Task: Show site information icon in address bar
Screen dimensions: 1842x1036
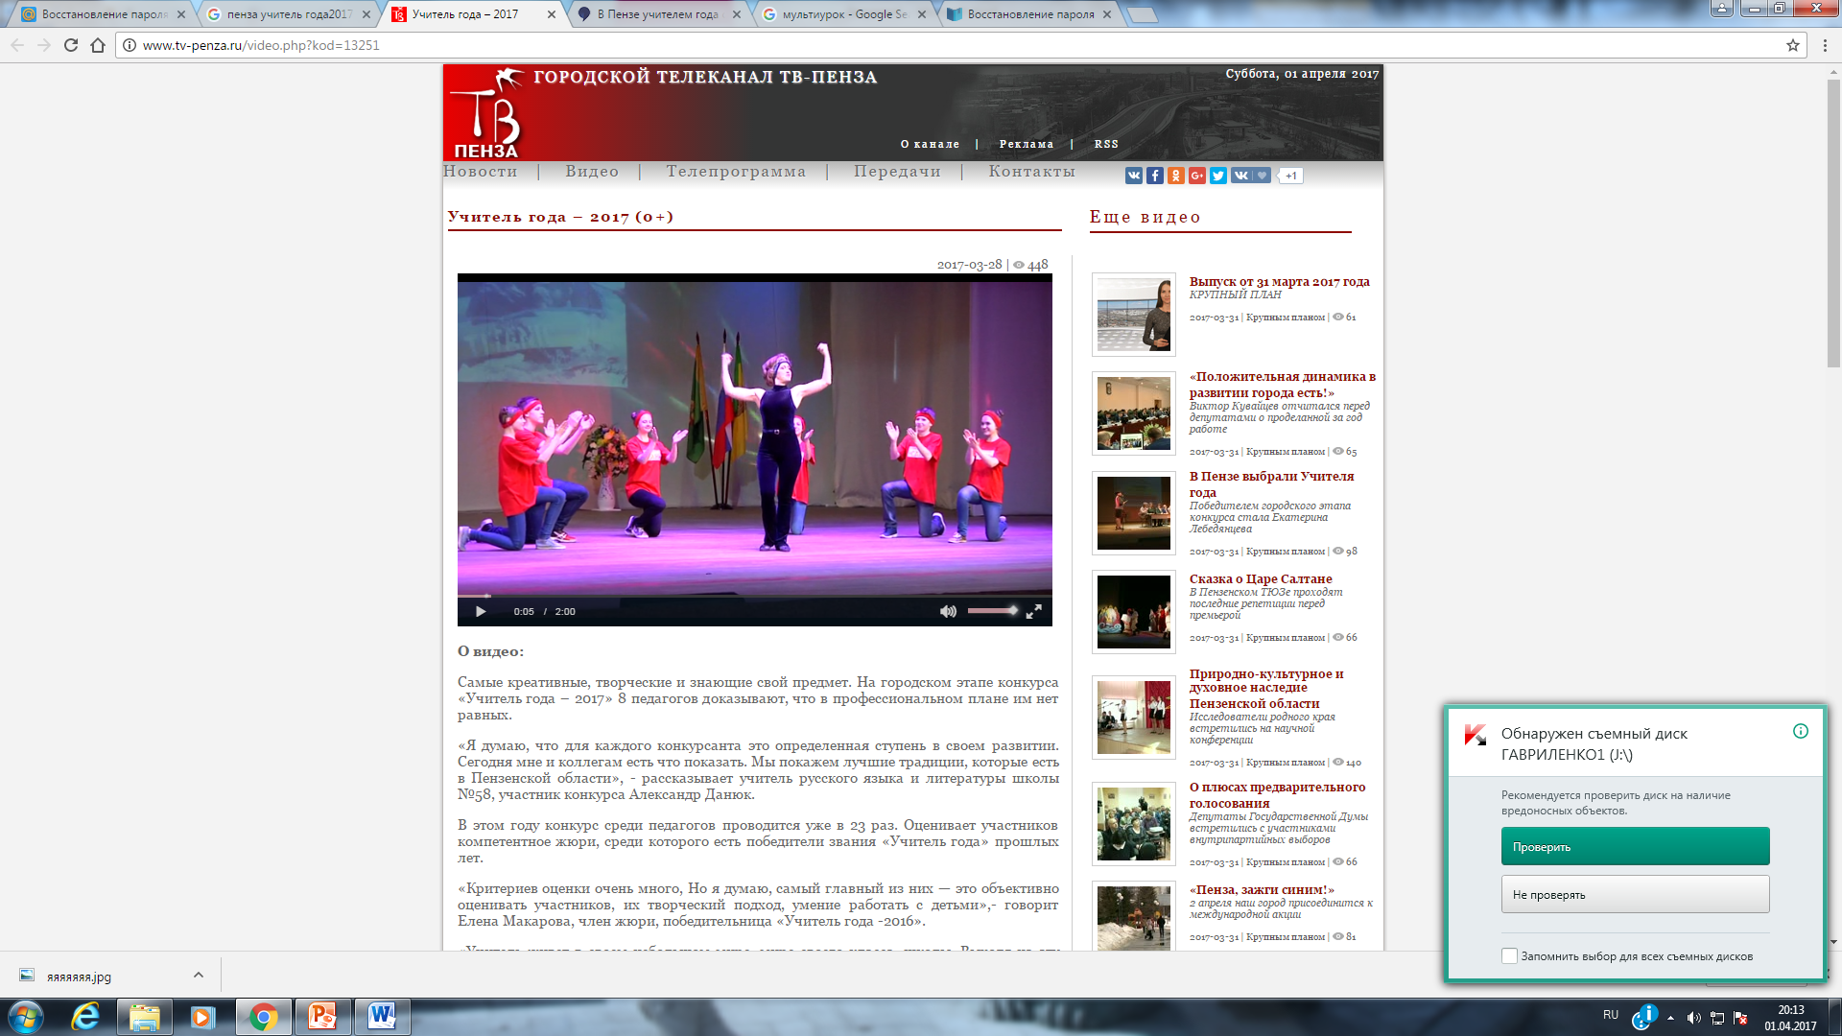Action: pyautogui.click(x=130, y=45)
